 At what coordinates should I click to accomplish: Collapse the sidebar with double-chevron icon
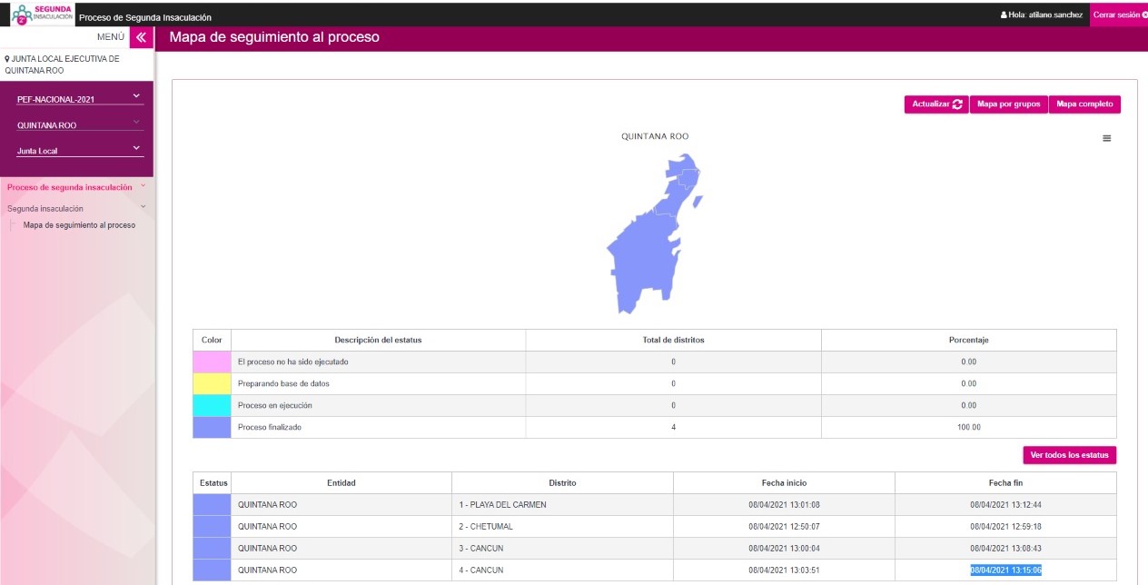(141, 37)
